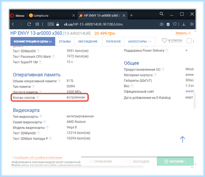Viewport: 205px width, 177px height.
Task: Click help icon beside Тип памяти
Action: (x=33, y=87)
